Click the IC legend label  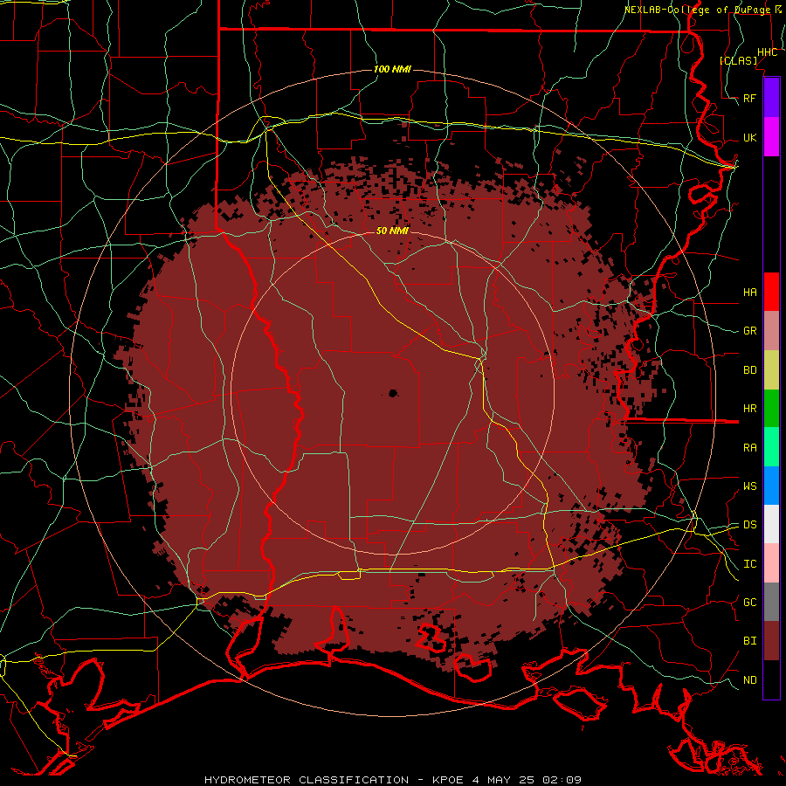(x=749, y=564)
